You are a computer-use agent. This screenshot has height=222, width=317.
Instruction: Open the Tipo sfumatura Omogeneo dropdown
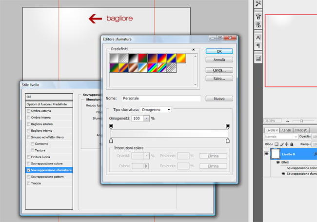click(x=156, y=110)
